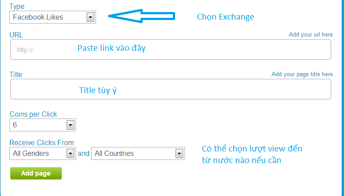Click the 'Add your url here' link
Image resolution: width=344 pixels, height=196 pixels.
(x=310, y=34)
